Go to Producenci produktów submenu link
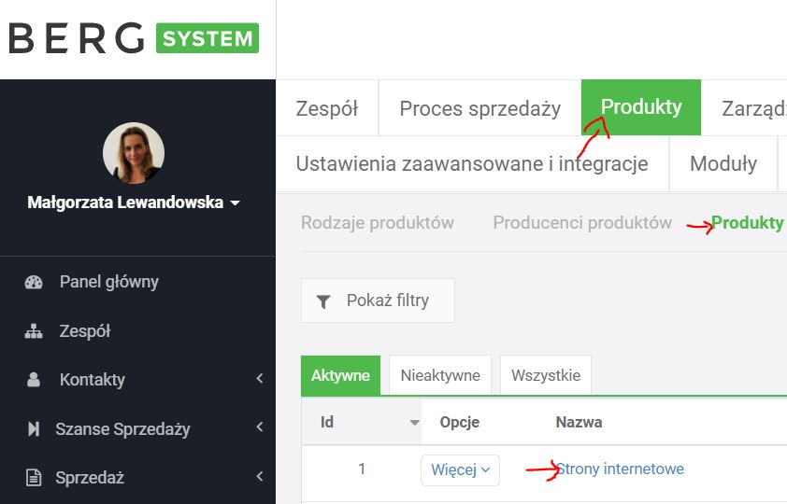 [x=582, y=223]
